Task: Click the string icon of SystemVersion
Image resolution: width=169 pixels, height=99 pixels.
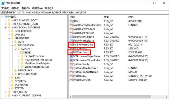Action: pyautogui.click(x=71, y=80)
